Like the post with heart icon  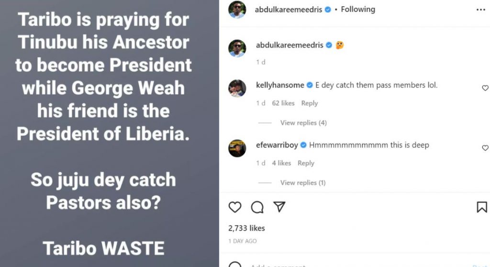click(234, 207)
